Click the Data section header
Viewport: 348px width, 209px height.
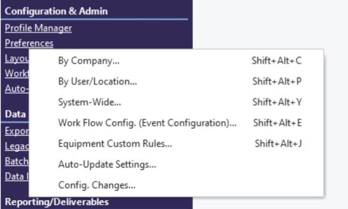pyautogui.click(x=15, y=114)
